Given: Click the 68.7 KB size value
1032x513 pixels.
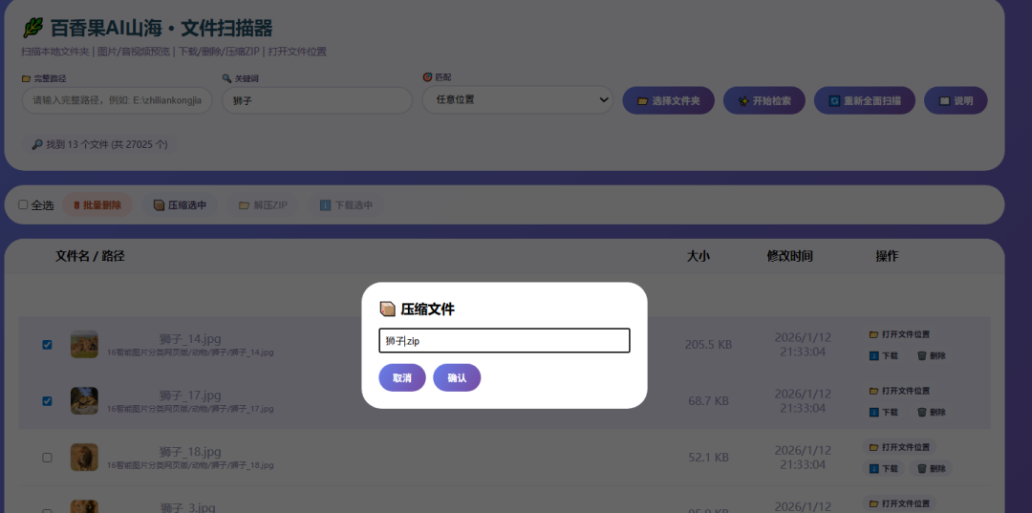Looking at the screenshot, I should (x=708, y=401).
